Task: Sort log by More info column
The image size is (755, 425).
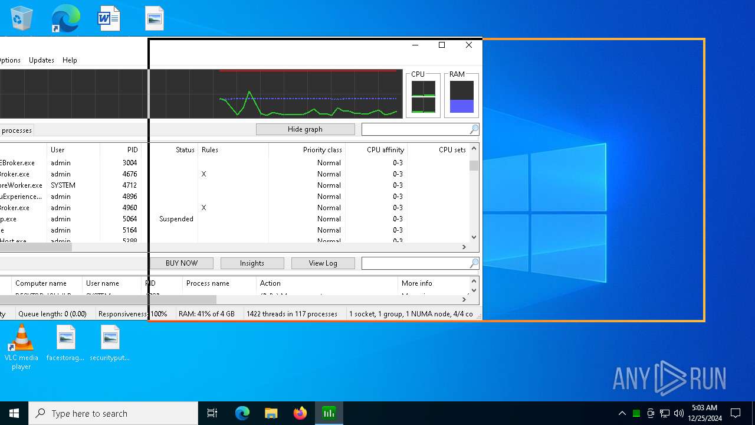Action: (x=432, y=283)
